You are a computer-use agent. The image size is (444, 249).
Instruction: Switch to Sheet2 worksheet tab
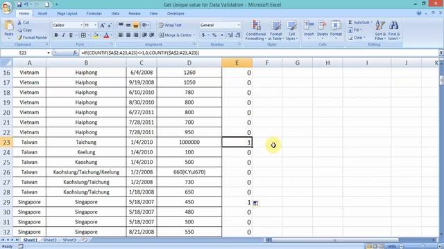click(50, 240)
